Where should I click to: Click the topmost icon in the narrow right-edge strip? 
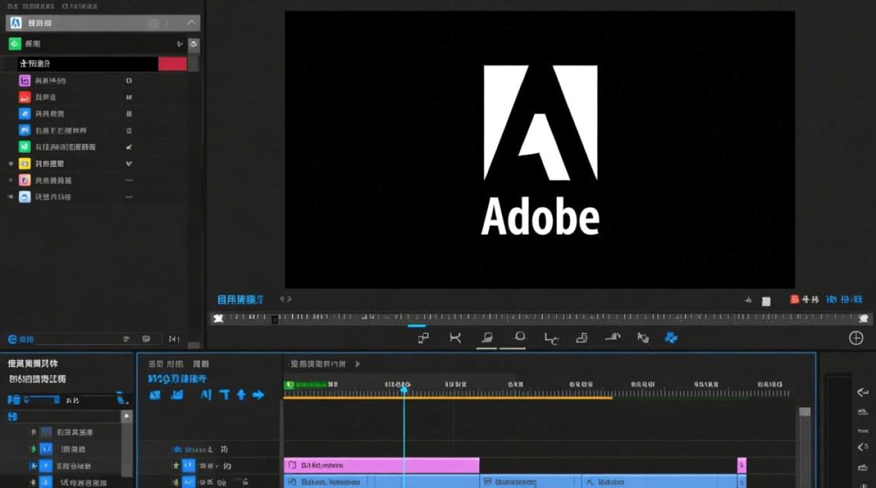click(863, 392)
